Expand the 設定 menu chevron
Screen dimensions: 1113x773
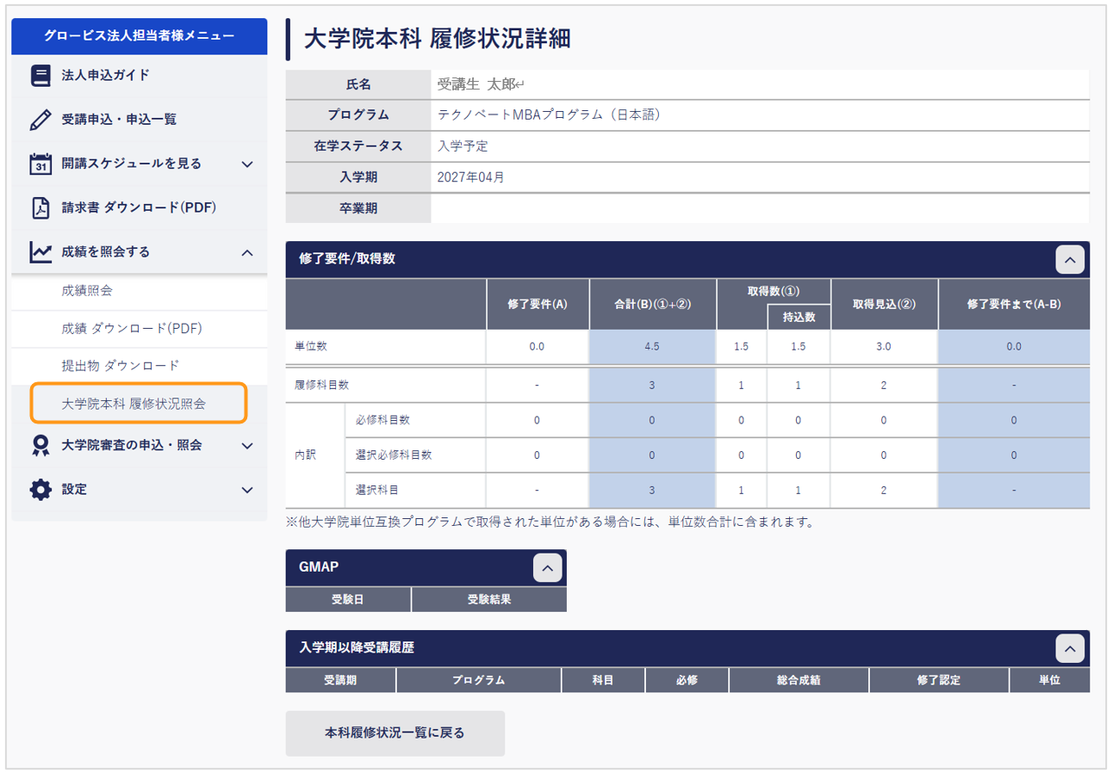(x=247, y=490)
